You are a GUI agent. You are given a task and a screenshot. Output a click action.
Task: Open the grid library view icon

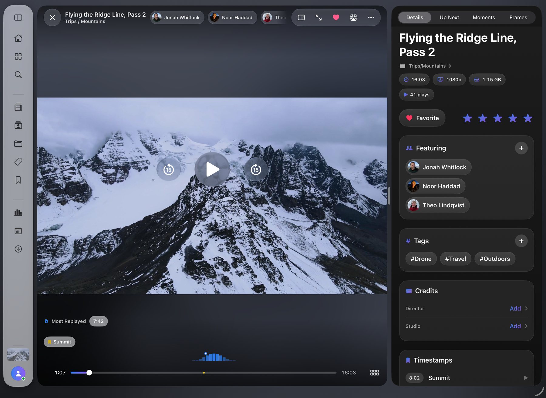pos(18,56)
